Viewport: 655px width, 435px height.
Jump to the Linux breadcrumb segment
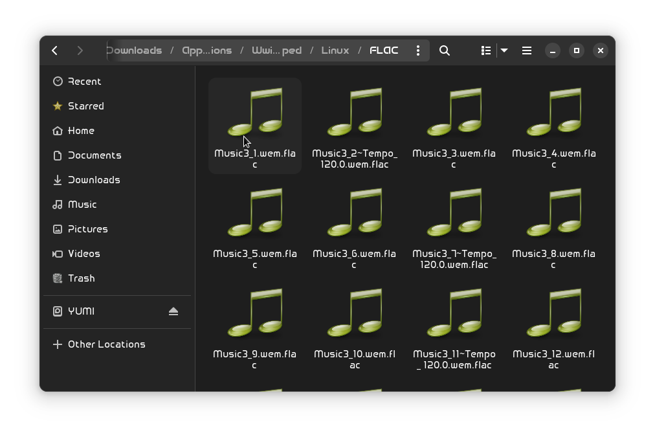pyautogui.click(x=335, y=50)
